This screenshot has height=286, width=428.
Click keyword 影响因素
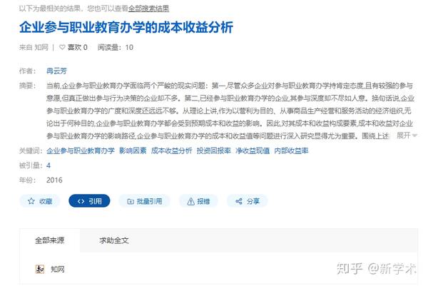[133, 150]
